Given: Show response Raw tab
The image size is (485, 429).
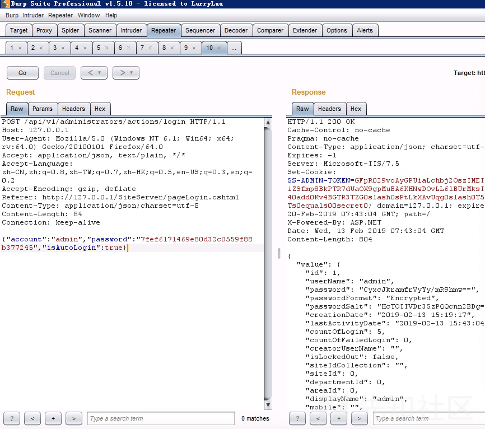Looking at the screenshot, I should (x=302, y=109).
